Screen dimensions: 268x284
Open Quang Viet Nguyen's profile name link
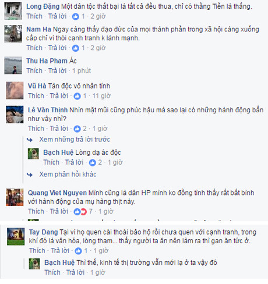point(57,193)
